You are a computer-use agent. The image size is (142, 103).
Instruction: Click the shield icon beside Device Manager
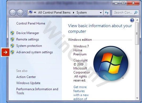12,33
